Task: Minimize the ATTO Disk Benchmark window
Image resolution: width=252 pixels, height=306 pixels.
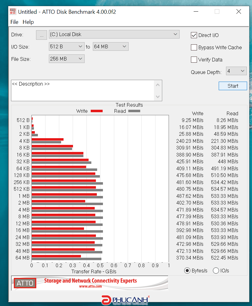Action: [196, 12]
